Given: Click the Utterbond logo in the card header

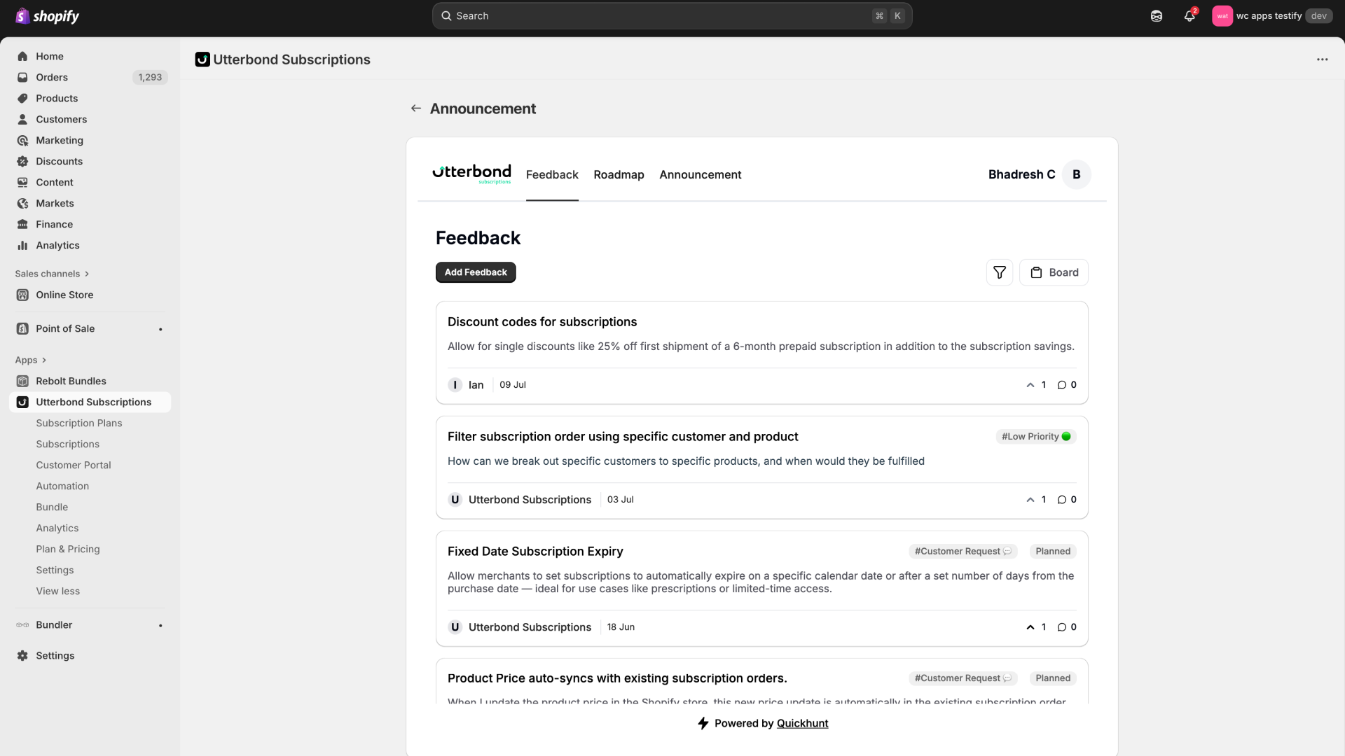Looking at the screenshot, I should (471, 174).
